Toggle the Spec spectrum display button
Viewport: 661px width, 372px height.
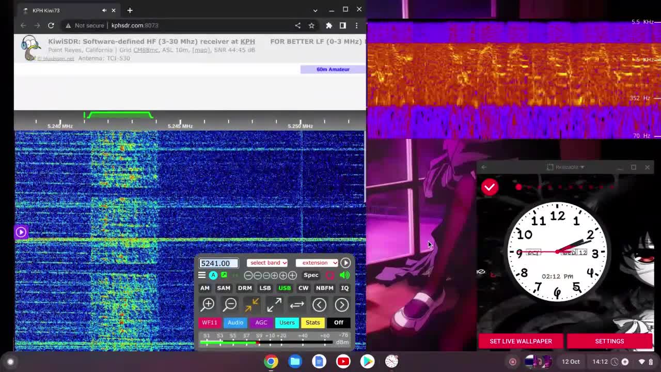coord(311,275)
